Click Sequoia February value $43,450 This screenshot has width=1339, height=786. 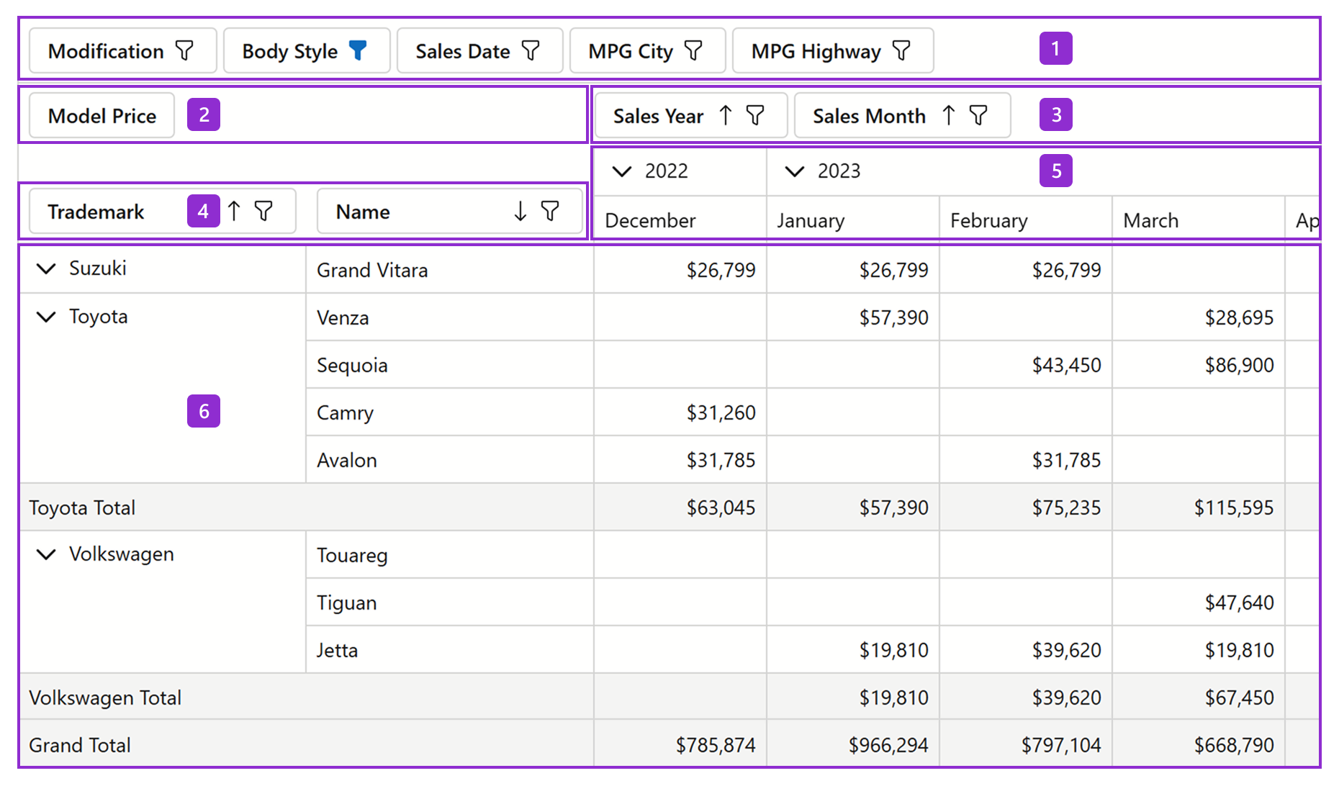pos(1066,365)
